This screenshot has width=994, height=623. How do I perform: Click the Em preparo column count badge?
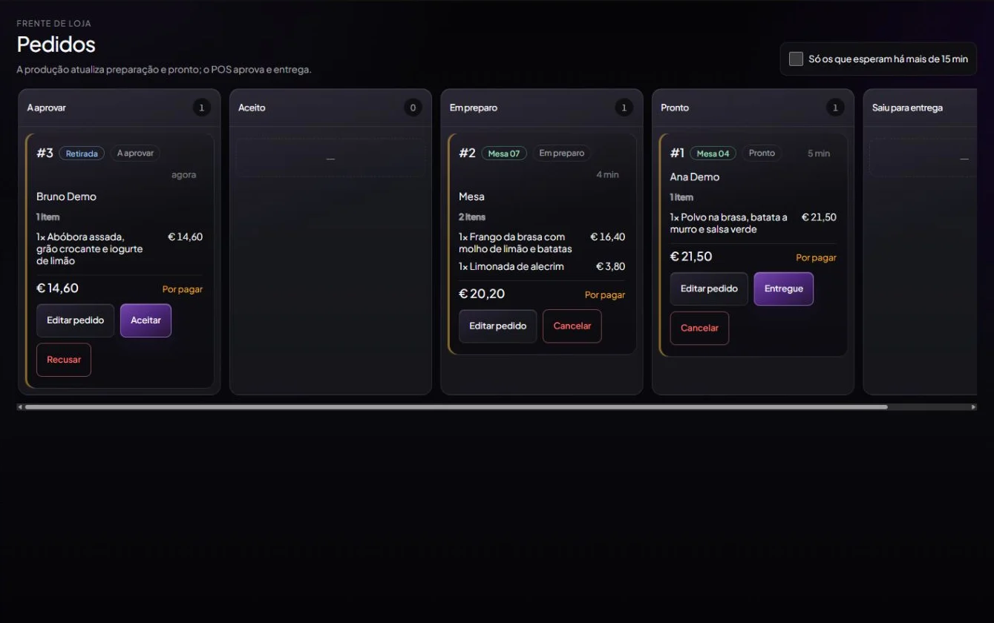[x=624, y=108]
